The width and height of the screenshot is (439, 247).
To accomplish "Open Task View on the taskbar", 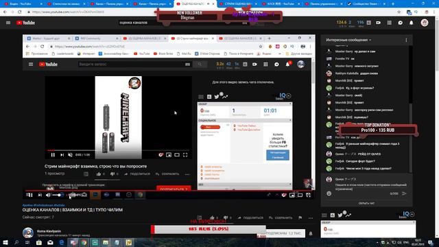I will 27,242.
